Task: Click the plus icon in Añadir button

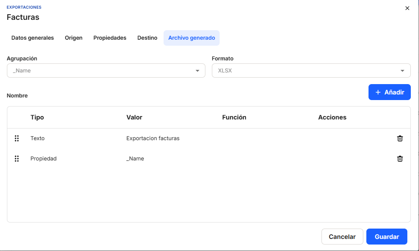Action: point(378,92)
